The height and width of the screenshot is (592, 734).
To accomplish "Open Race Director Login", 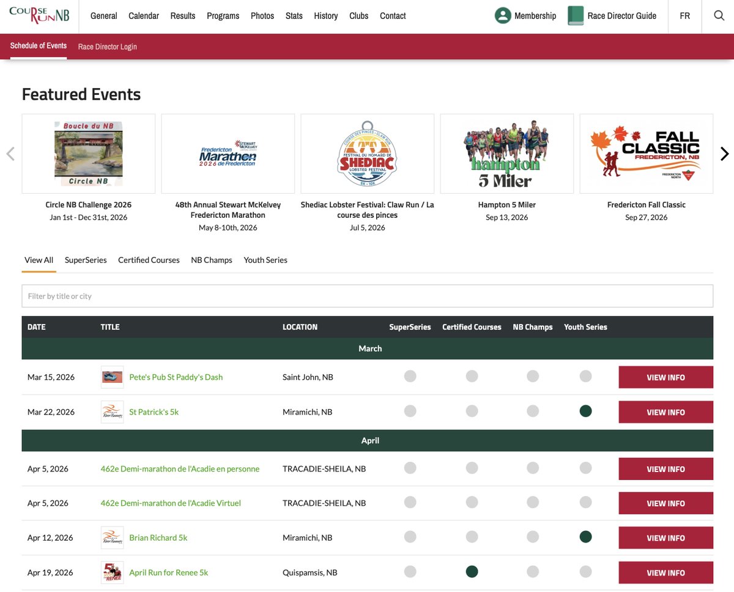I will (108, 46).
